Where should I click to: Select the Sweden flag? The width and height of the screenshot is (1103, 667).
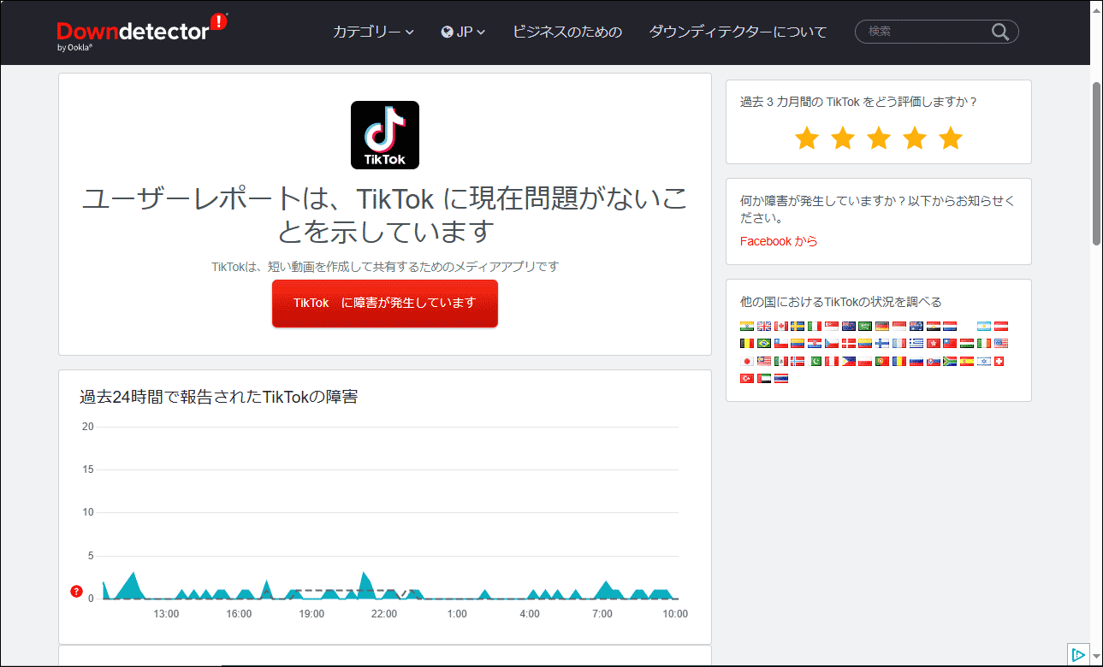tap(798, 327)
